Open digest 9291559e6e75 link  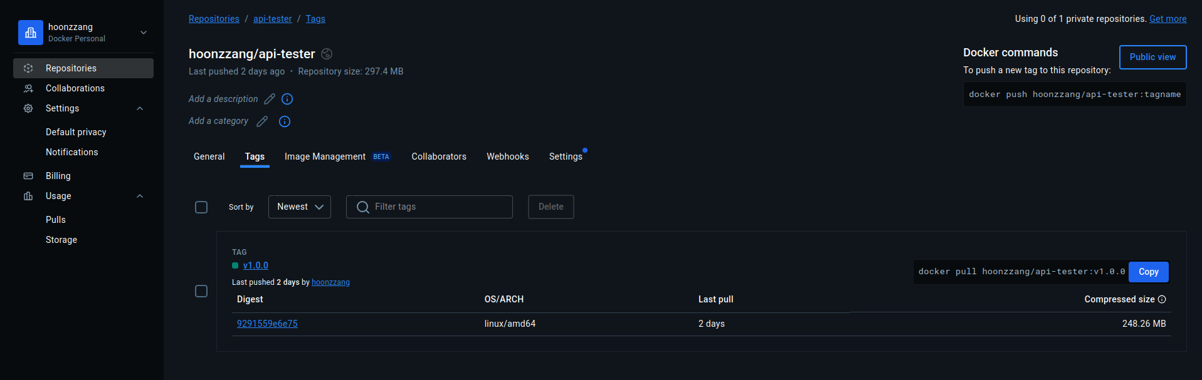point(267,324)
